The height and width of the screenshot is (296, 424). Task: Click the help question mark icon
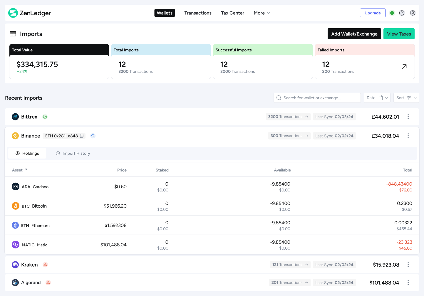point(402,13)
